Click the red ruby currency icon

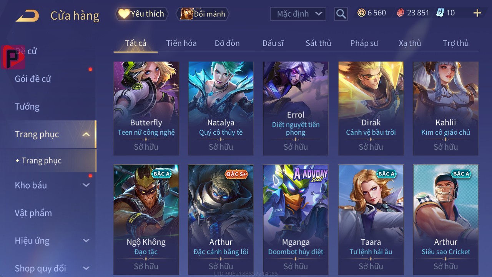(x=401, y=13)
